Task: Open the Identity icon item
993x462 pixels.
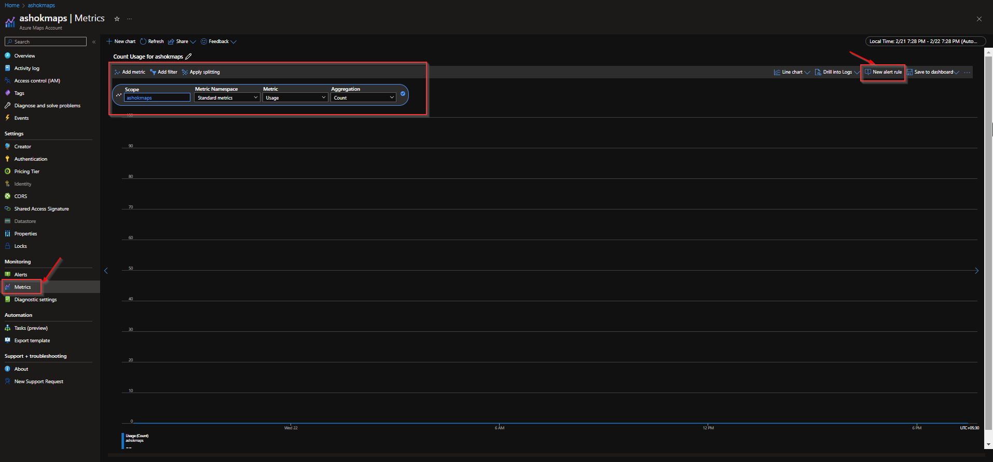Action: (7, 184)
